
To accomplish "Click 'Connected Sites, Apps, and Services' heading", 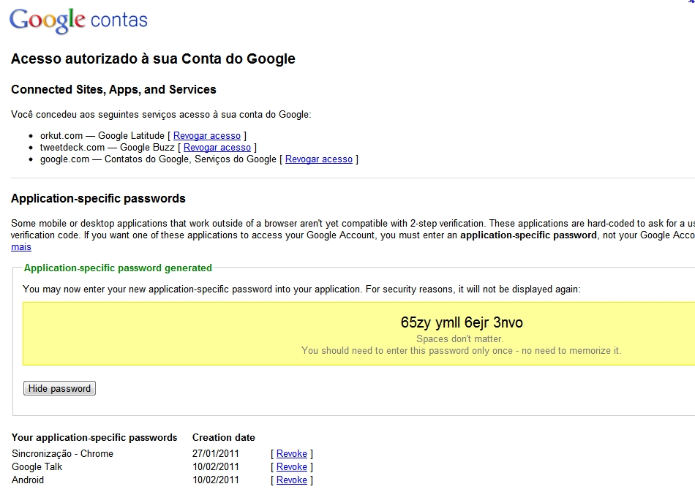I will point(113,89).
